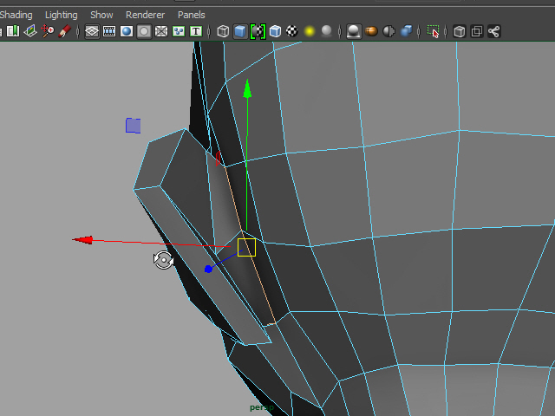555x416 pixels.
Task: Toggle the X-Ray cube icon
Action: point(460,31)
